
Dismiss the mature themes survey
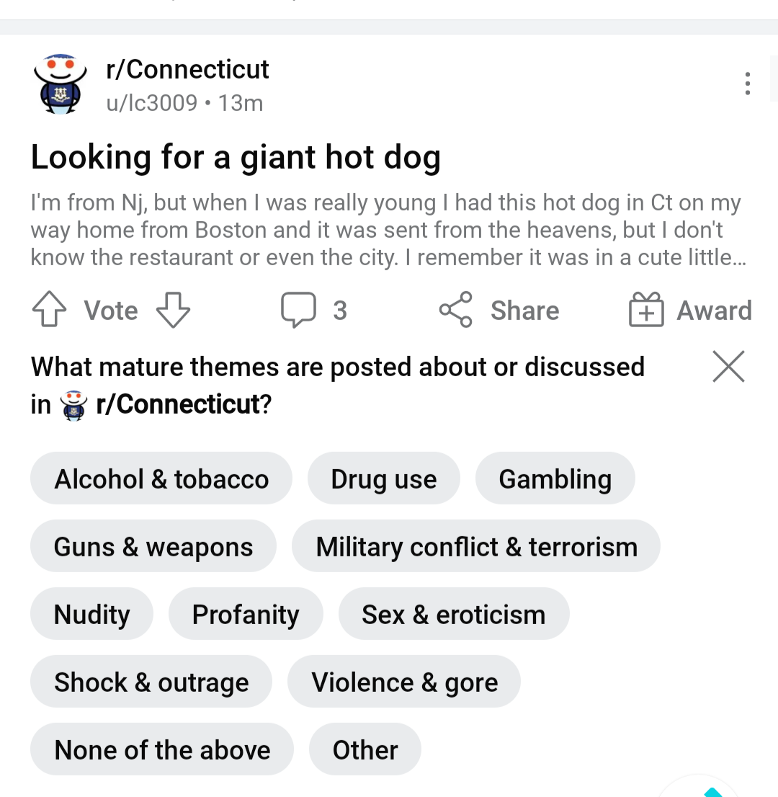click(x=728, y=367)
